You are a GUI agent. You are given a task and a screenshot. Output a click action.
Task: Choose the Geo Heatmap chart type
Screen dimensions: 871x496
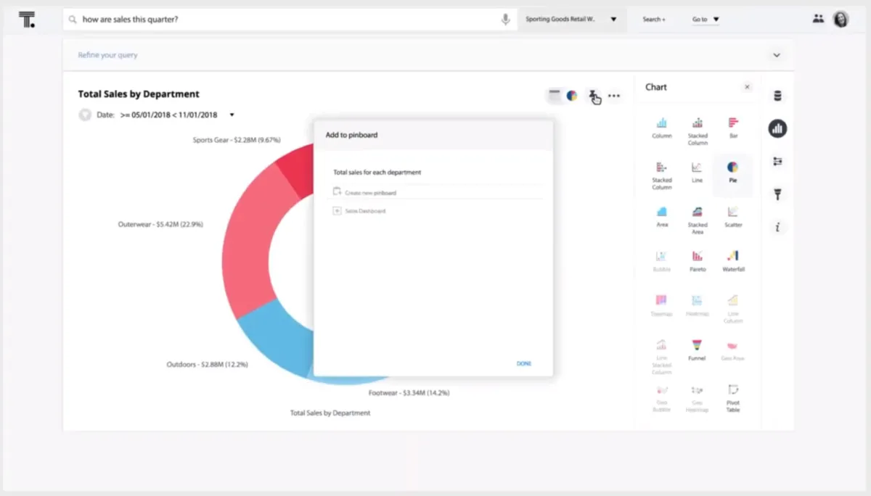pos(697,398)
